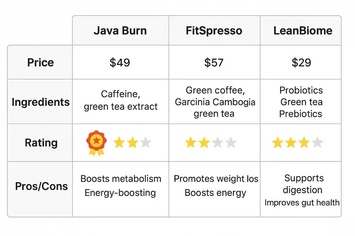Viewport: 355px width, 236px height.
Task: Click the first gold star for Java Burn
Action: point(119,142)
